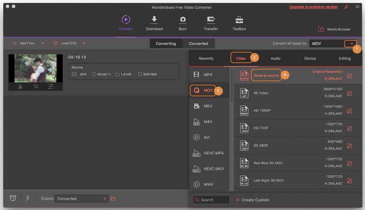The width and height of the screenshot is (365, 210).
Task: Choose MKV in format list
Action: pyautogui.click(x=209, y=106)
